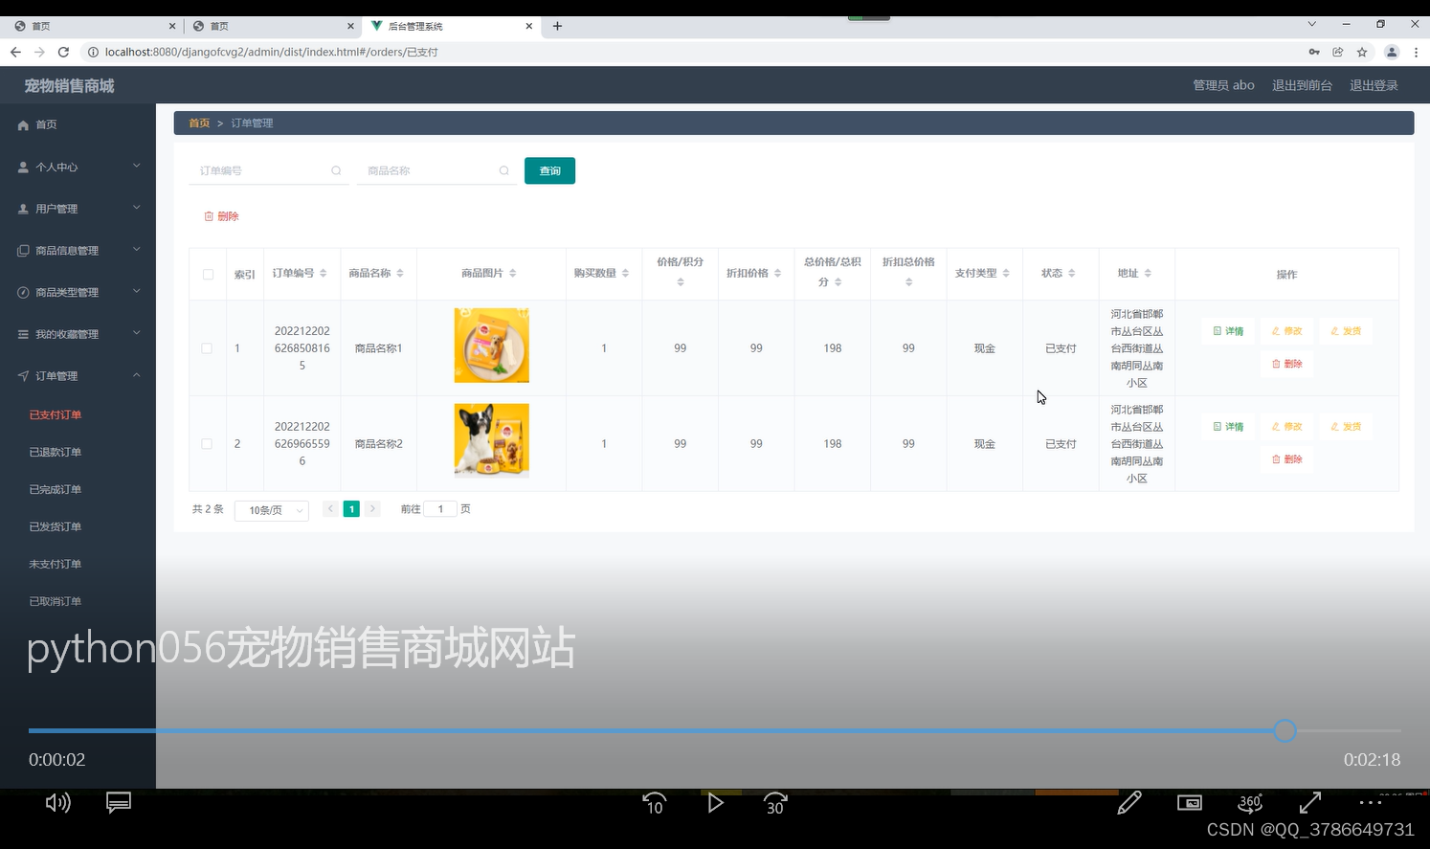Sort by 订单编号 column arrows
This screenshot has width=1430, height=849.
pyautogui.click(x=324, y=274)
